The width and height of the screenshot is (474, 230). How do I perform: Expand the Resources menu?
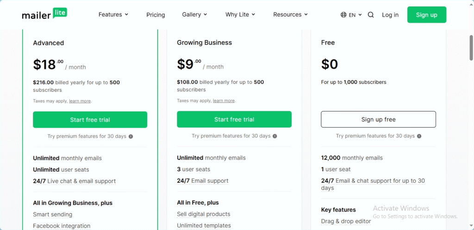pyautogui.click(x=290, y=14)
